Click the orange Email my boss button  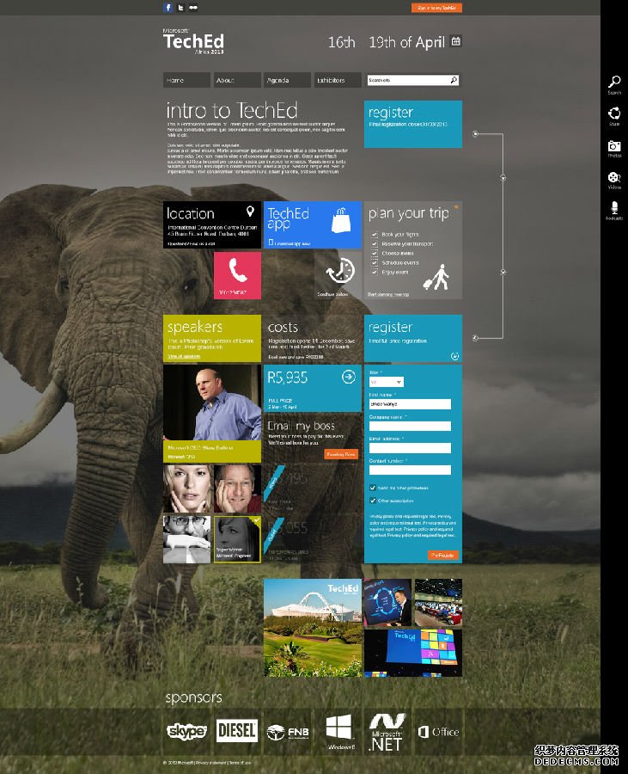[x=341, y=454]
